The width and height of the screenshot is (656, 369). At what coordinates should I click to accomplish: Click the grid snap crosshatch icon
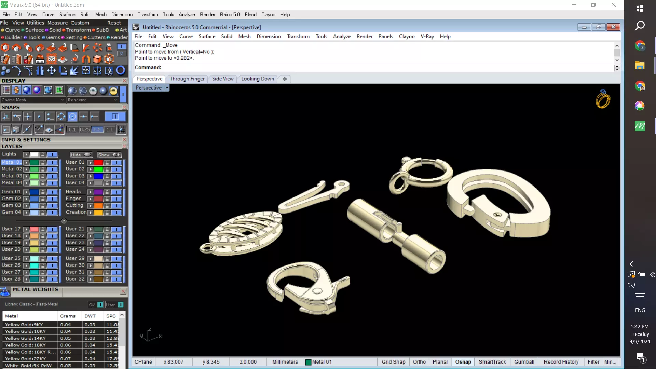[x=121, y=129]
